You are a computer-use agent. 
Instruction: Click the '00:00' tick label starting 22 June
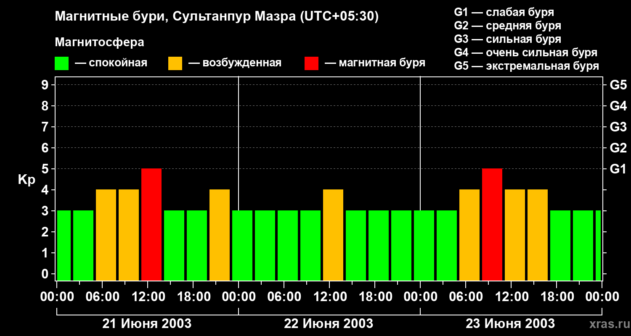[x=239, y=297]
